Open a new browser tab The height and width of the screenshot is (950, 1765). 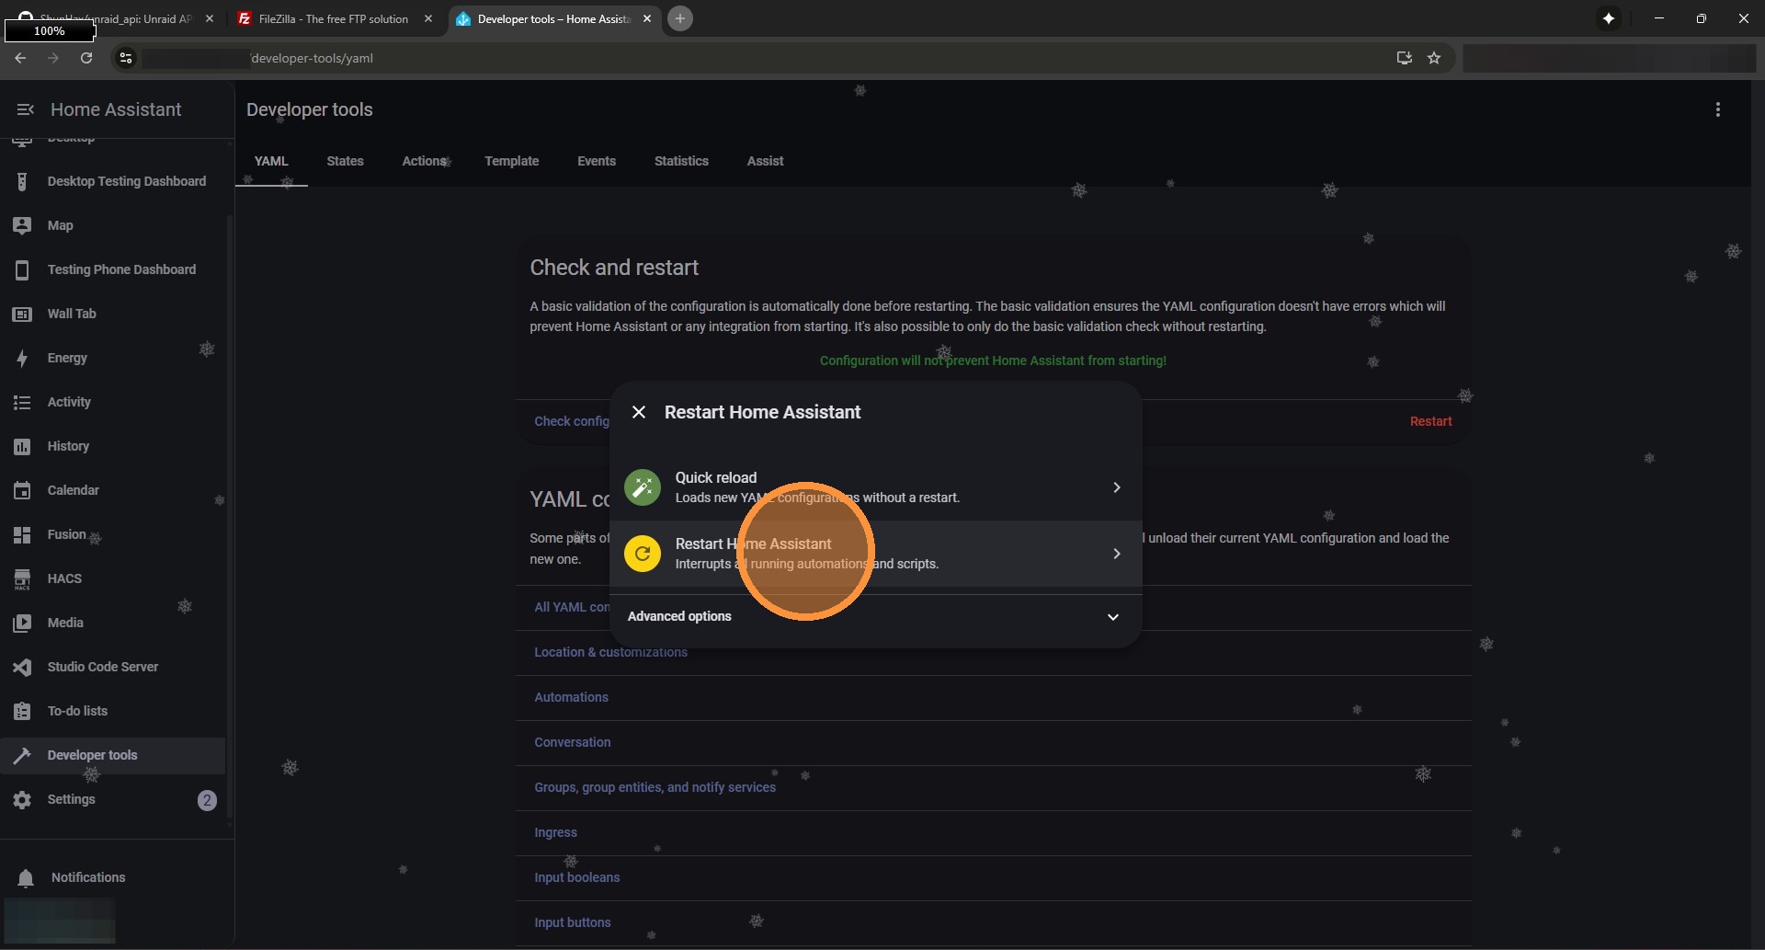click(x=680, y=18)
